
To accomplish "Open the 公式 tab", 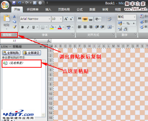I will pos(80,9).
